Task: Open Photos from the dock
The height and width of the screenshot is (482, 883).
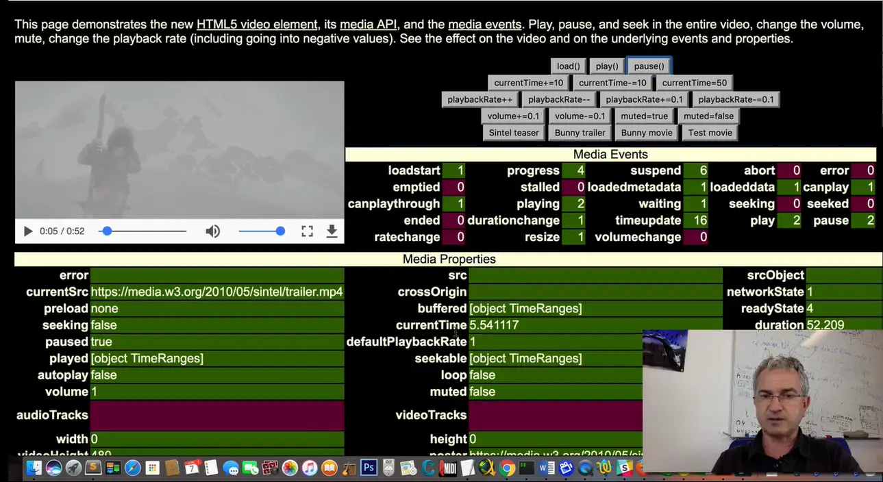Action: (290, 468)
